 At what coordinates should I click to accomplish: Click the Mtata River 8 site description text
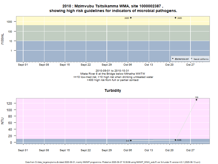point(113,74)
